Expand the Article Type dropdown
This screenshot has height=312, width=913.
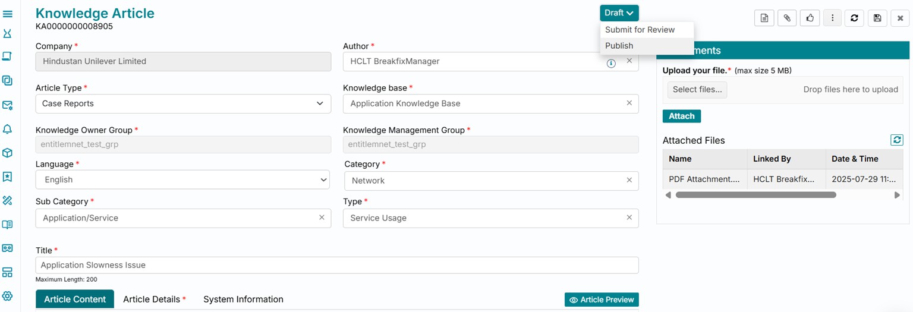tap(183, 103)
